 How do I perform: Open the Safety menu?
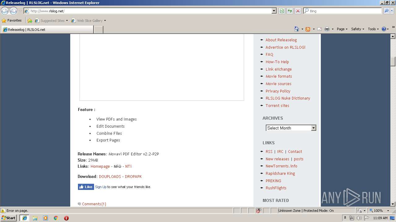click(x=358, y=29)
